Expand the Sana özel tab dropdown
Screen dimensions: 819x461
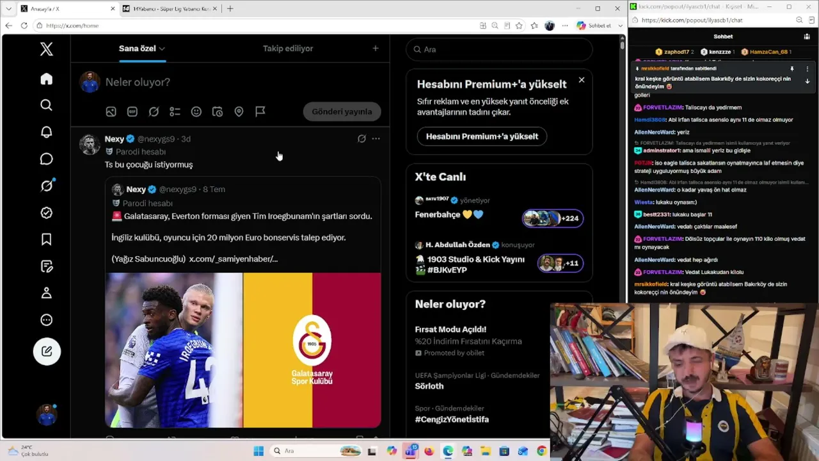[162, 49]
